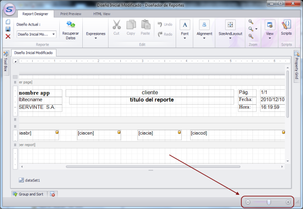Click the zoom out magnifier in ribbon

pos(251,22)
